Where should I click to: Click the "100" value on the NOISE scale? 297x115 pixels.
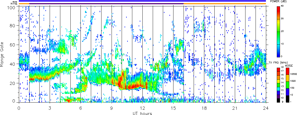point(292,88)
